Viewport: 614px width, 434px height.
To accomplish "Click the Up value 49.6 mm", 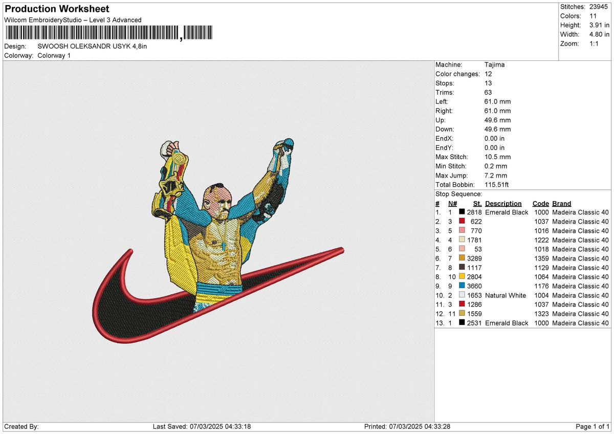I will [x=497, y=120].
